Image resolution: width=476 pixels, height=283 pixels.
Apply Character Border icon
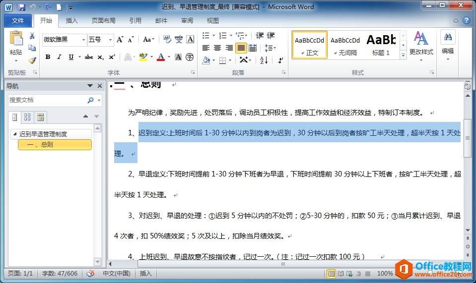tap(190, 39)
